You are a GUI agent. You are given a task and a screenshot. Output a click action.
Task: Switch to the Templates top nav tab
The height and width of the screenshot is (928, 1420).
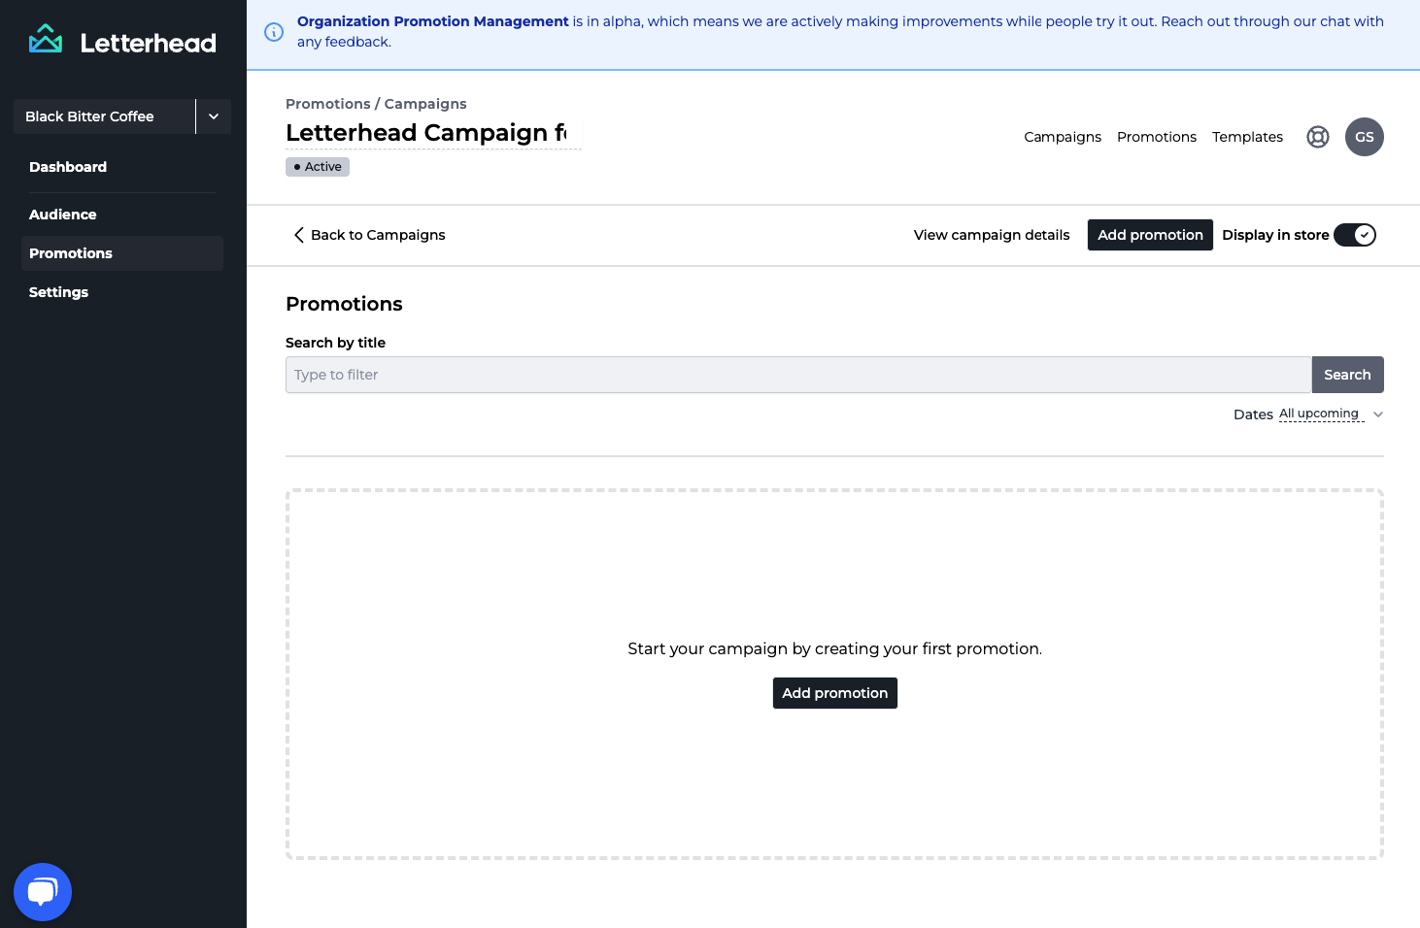tap(1247, 137)
